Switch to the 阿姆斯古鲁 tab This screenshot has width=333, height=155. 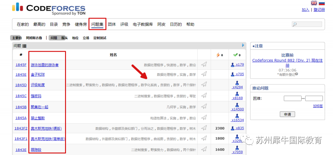pyautogui.click(x=34, y=38)
